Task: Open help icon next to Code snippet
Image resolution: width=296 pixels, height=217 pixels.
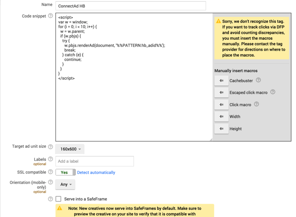Action: pyautogui.click(x=50, y=16)
